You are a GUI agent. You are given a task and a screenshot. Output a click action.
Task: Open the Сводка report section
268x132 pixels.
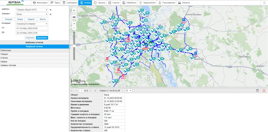point(34,61)
